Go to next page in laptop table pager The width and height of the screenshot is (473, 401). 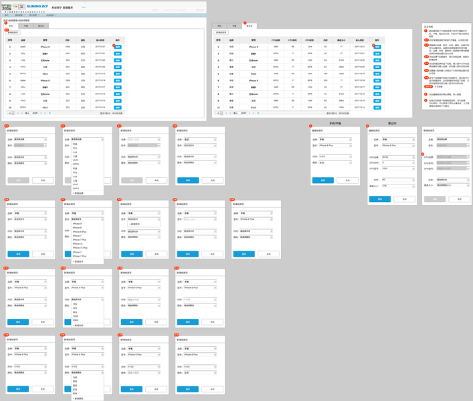pyautogui.click(x=250, y=113)
